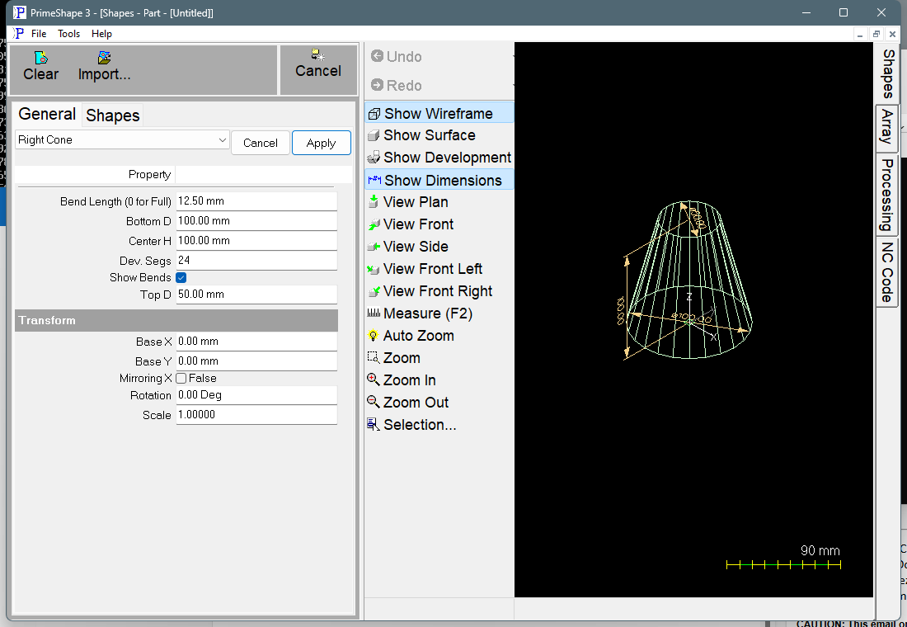This screenshot has width=907, height=627.
Task: Open the Import... tool
Action: (x=104, y=66)
